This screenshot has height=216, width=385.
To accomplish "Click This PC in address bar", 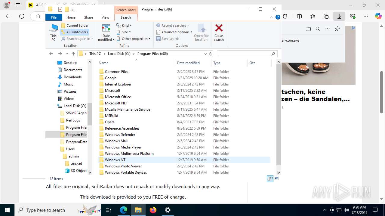I will coord(95,54).
